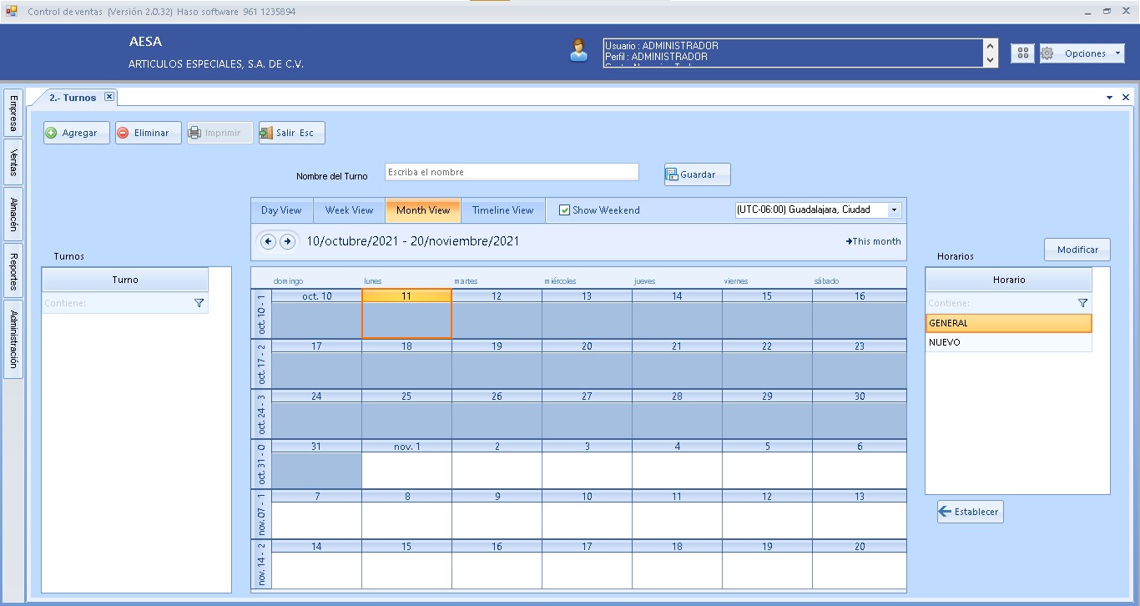Screen dimensions: 1140x606
Task: Select the GENERAL horario row
Action: click(1008, 323)
